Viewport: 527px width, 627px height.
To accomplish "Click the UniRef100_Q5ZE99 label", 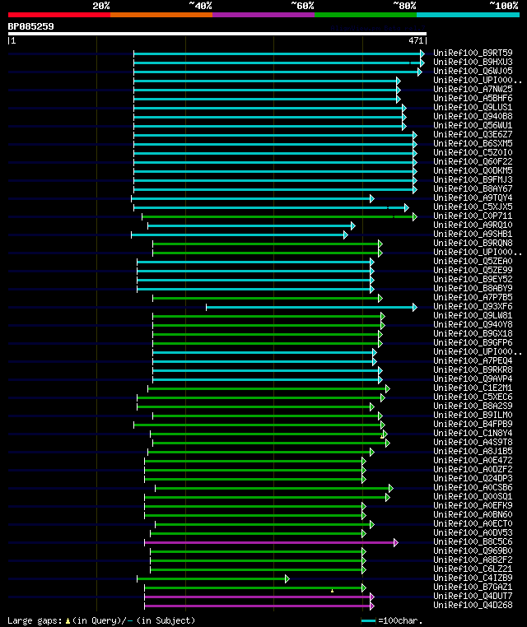I will pos(473,271).
